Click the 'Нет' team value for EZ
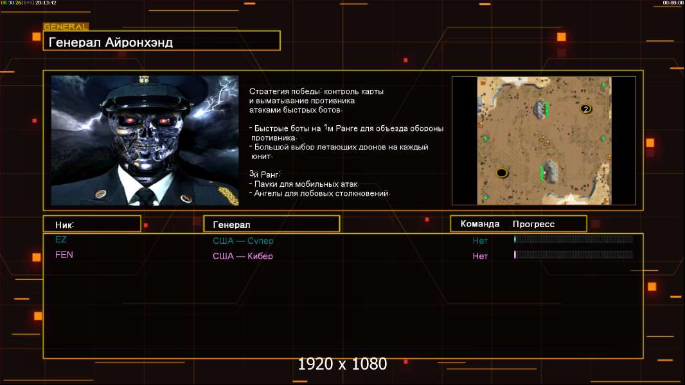 click(479, 241)
